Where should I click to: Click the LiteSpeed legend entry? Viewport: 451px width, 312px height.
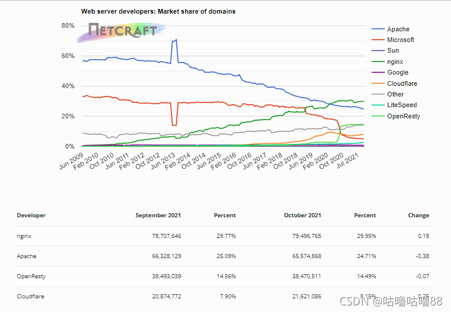click(394, 105)
